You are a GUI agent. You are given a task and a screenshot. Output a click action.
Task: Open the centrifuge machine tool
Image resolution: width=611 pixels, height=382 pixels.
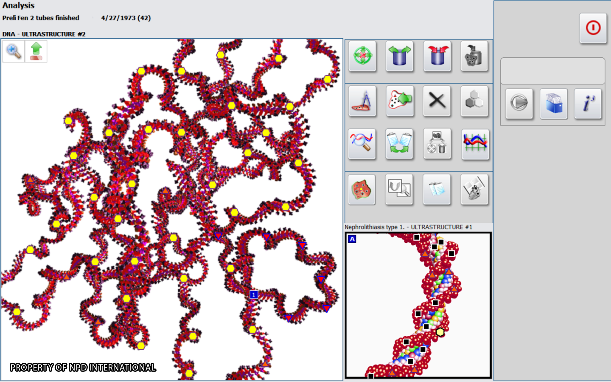474,56
